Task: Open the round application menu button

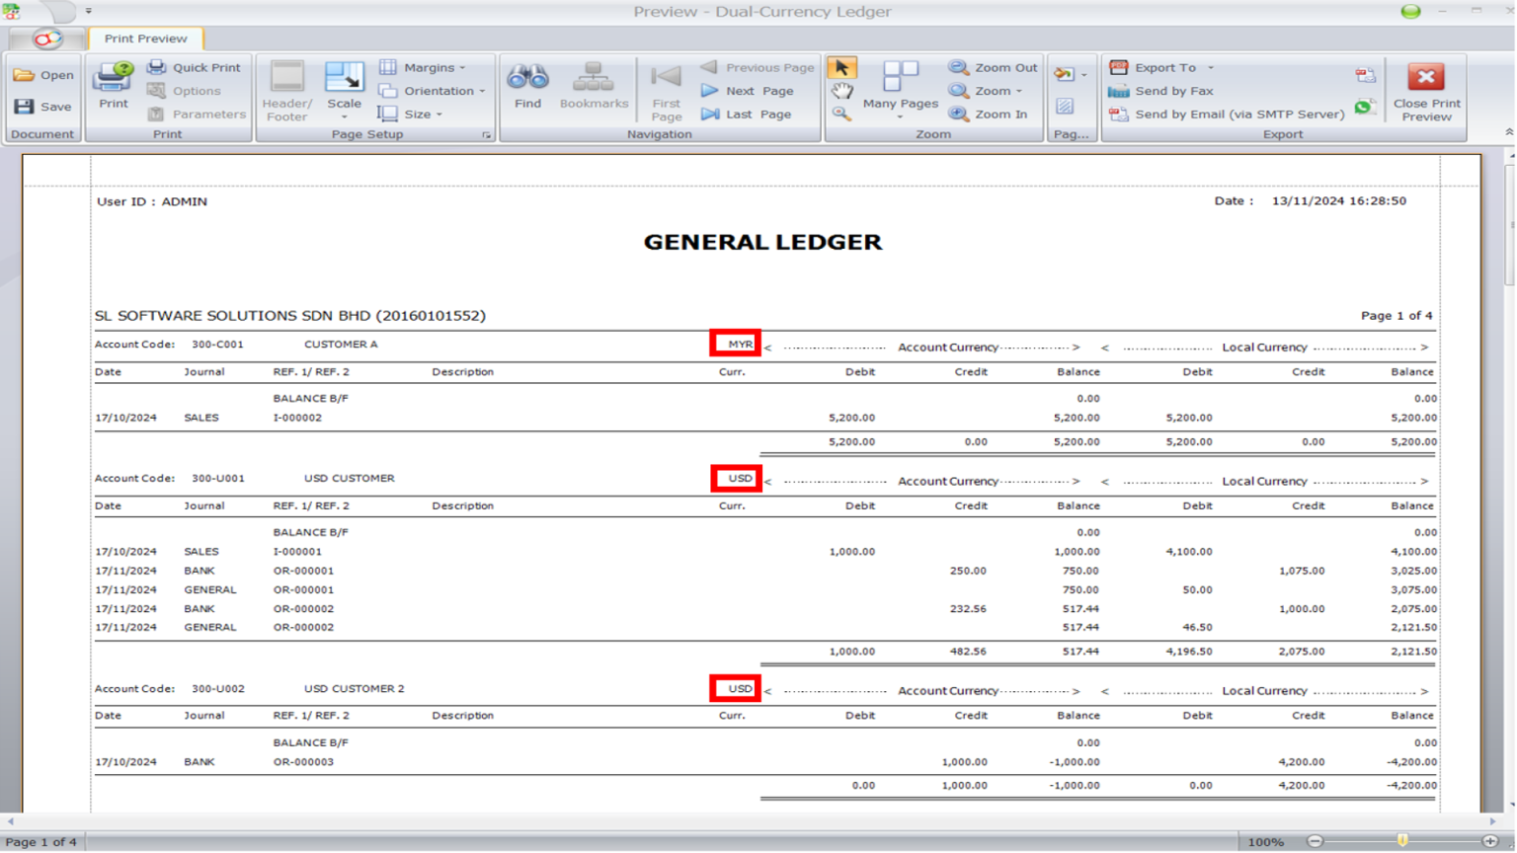Action: tap(46, 39)
